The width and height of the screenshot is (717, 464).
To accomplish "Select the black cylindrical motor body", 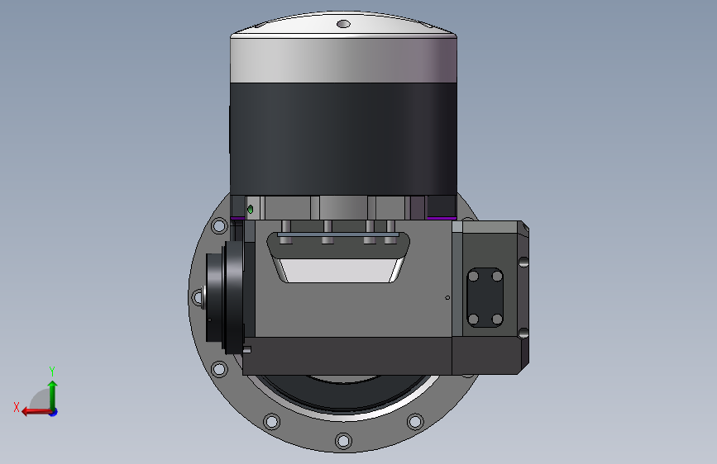I will (343, 140).
